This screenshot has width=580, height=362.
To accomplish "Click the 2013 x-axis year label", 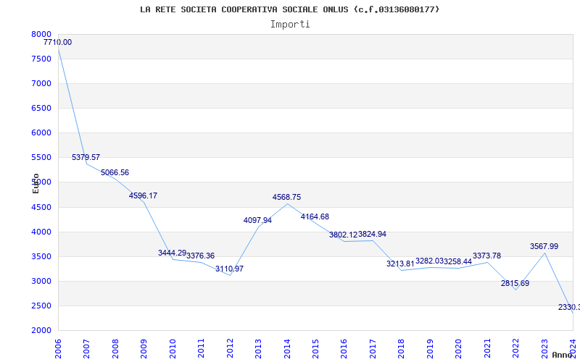I will coord(259,348).
